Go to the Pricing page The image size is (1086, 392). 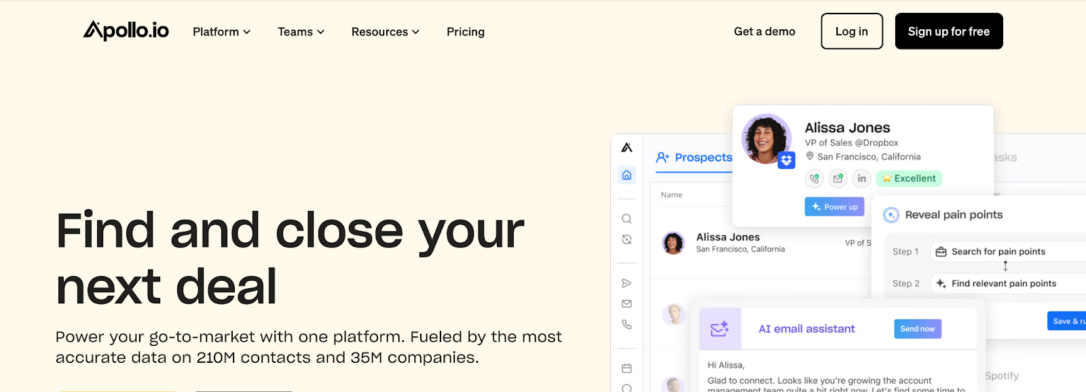pos(466,32)
